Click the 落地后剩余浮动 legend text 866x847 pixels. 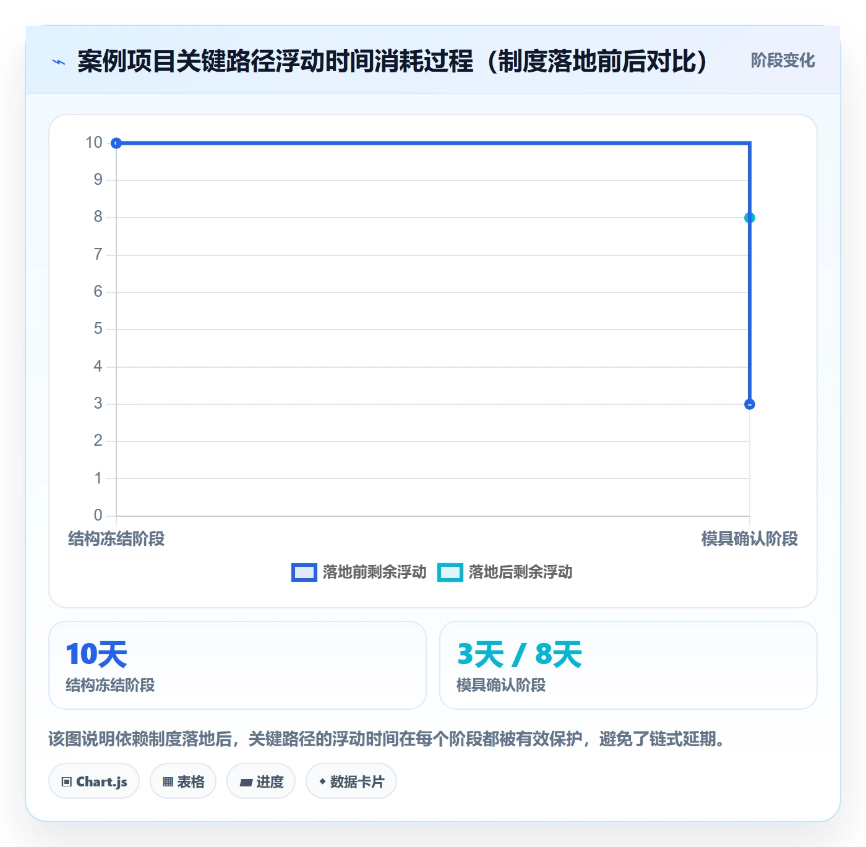(x=521, y=572)
